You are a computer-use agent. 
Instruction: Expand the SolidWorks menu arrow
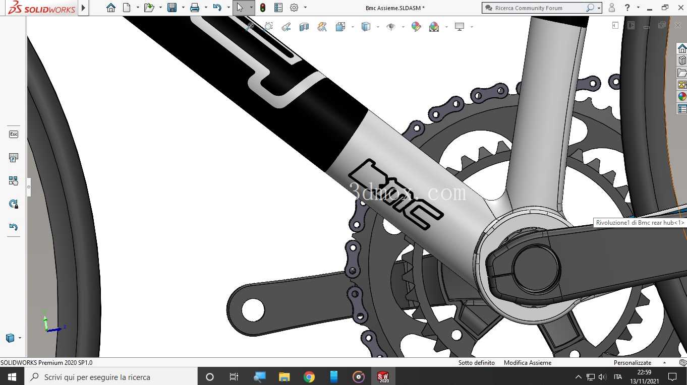coord(83,8)
